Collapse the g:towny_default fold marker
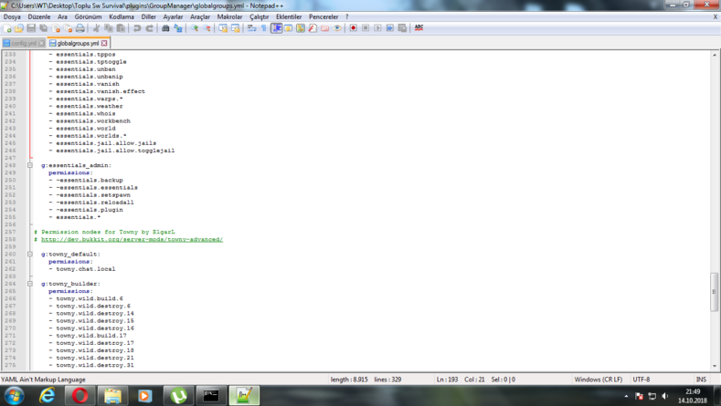 click(x=30, y=254)
